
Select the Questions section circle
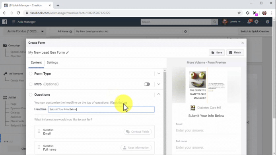tap(31, 95)
